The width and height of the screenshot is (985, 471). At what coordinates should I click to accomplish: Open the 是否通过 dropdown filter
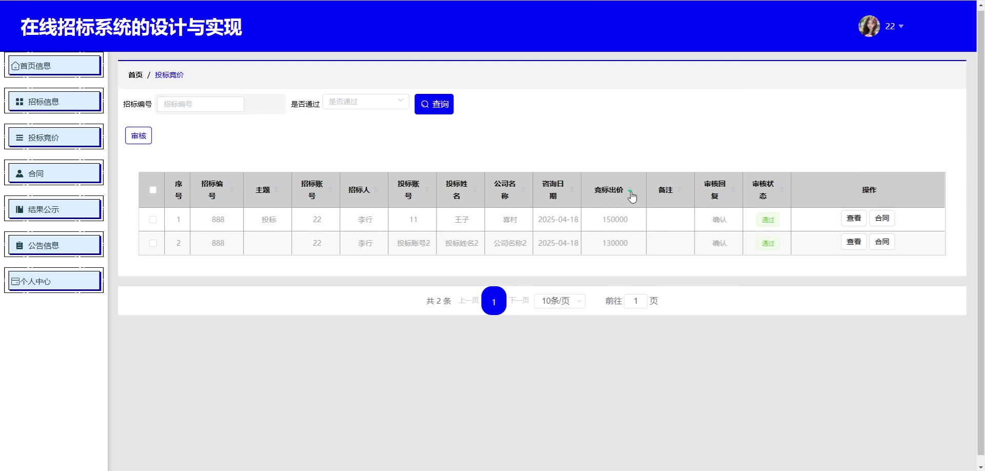(x=365, y=102)
